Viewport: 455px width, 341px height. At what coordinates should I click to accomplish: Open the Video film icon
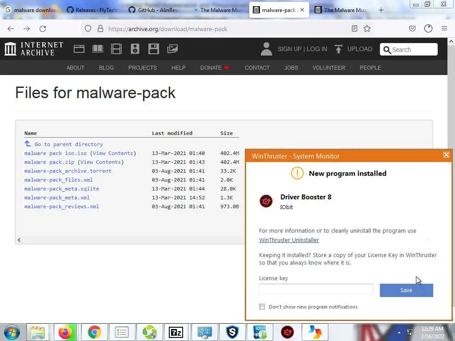pyautogui.click(x=116, y=49)
